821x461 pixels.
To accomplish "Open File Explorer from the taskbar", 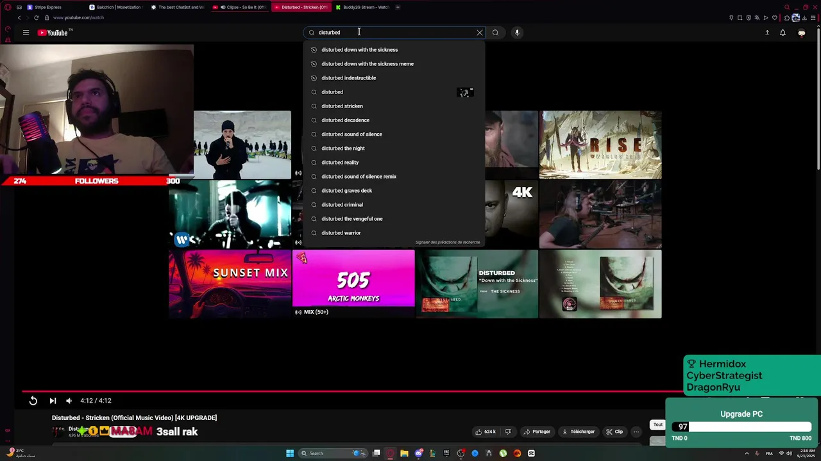I will 404,453.
